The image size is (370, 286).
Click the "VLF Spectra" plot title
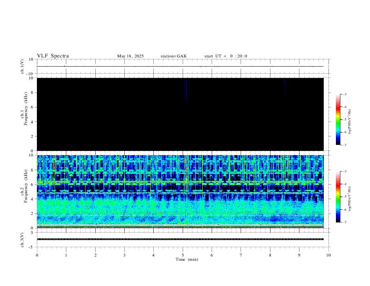click(x=53, y=56)
